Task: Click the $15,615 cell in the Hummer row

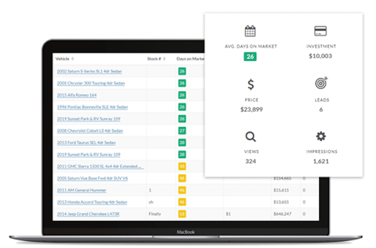Action: (x=281, y=190)
